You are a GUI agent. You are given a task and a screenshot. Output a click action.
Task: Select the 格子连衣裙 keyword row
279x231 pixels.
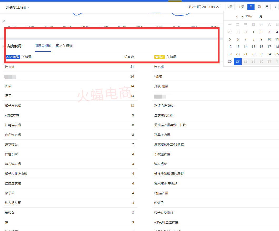click(x=13, y=106)
